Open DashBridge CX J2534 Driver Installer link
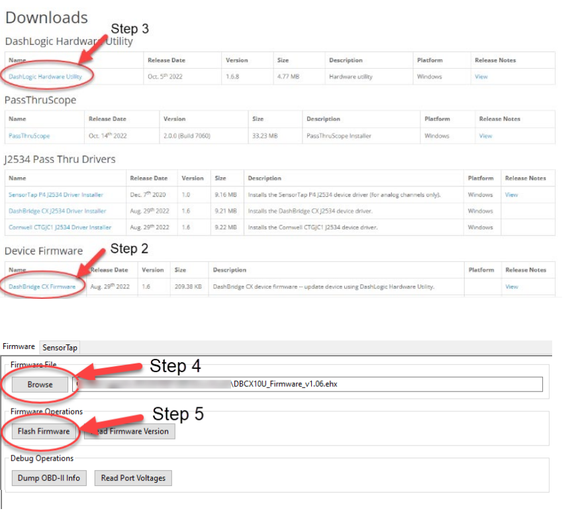The image size is (572, 517). tap(58, 211)
